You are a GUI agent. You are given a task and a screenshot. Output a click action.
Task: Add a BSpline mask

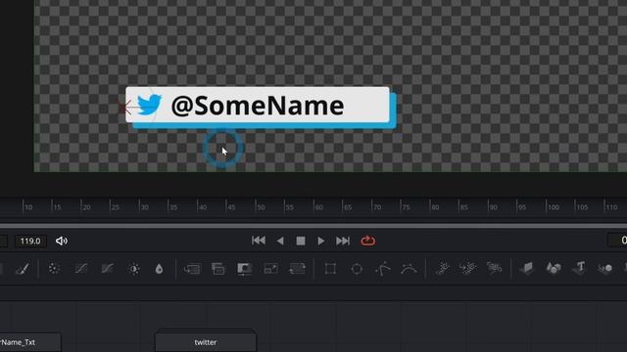click(x=409, y=269)
